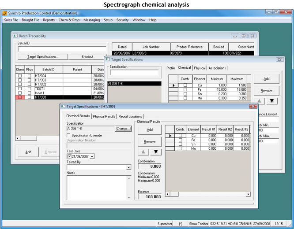Image resolution: width=294 pixels, height=229 pixels.
Task: Open Associations tab in Target Specifications
Action: pos(217,68)
